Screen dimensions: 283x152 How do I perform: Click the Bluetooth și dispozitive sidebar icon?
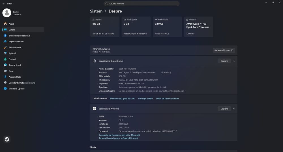(x=5, y=36)
